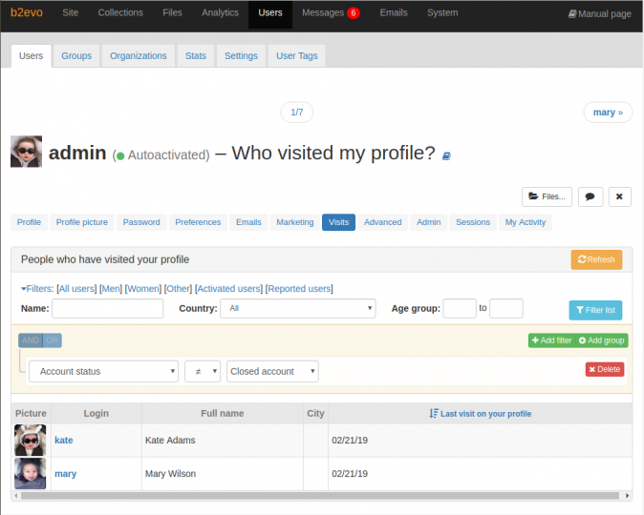The image size is (644, 515).
Task: Click the admin avatar picture
Action: (27, 152)
